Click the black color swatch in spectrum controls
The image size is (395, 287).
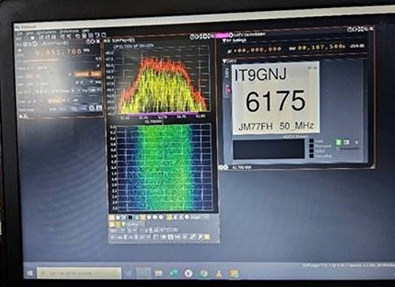(x=130, y=218)
